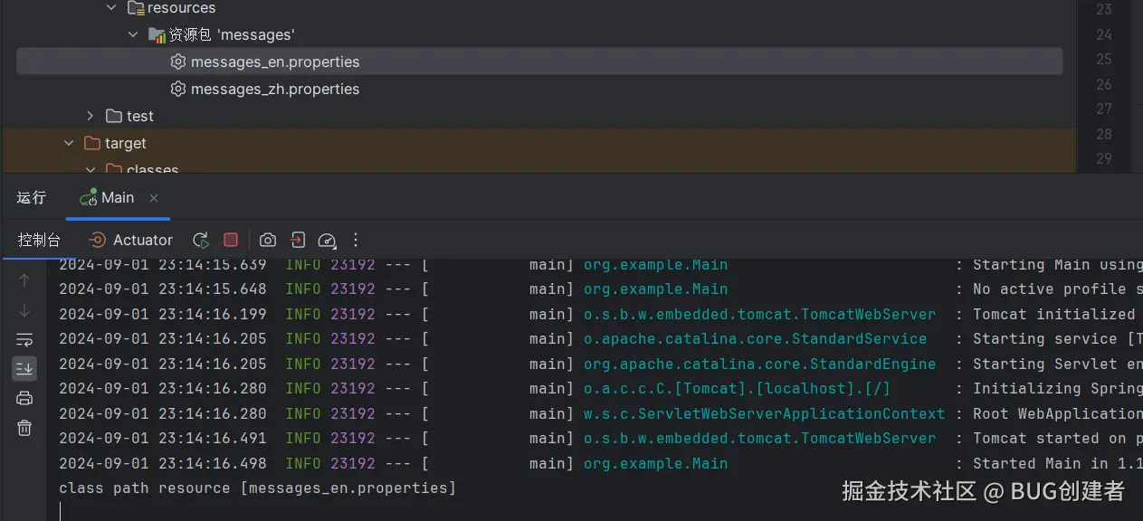Rerun the Main application
Viewport: 1143px width, 521px height.
point(201,240)
